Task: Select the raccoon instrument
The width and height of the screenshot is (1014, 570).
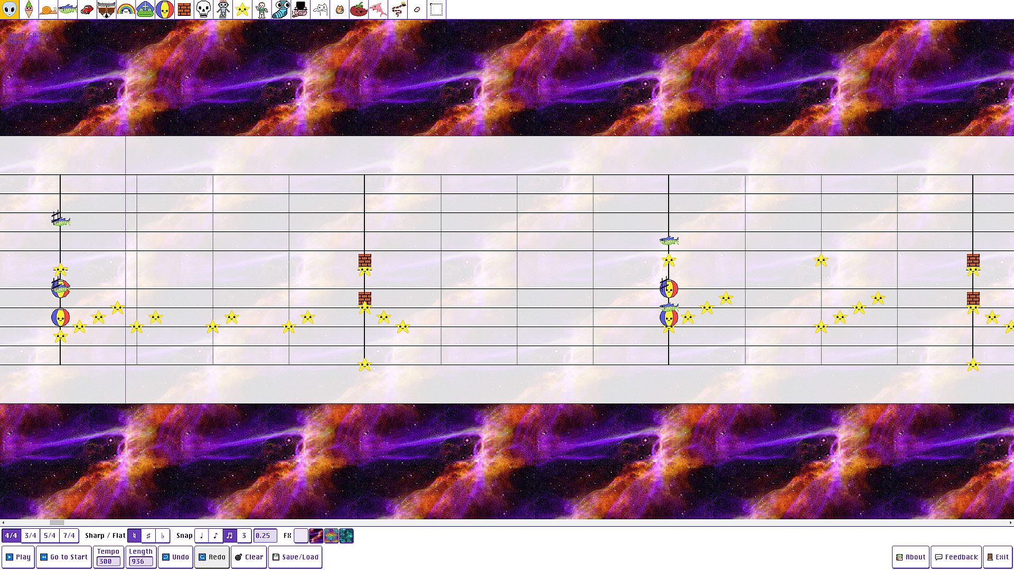Action: [x=107, y=10]
